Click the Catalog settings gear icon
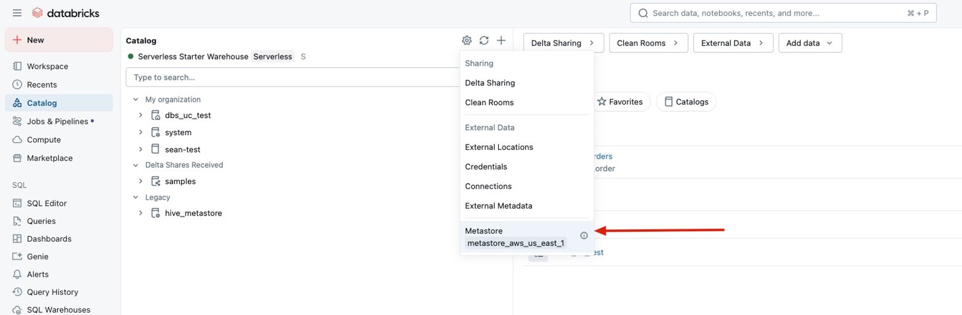Screen dimensions: 962x315 pyautogui.click(x=467, y=41)
